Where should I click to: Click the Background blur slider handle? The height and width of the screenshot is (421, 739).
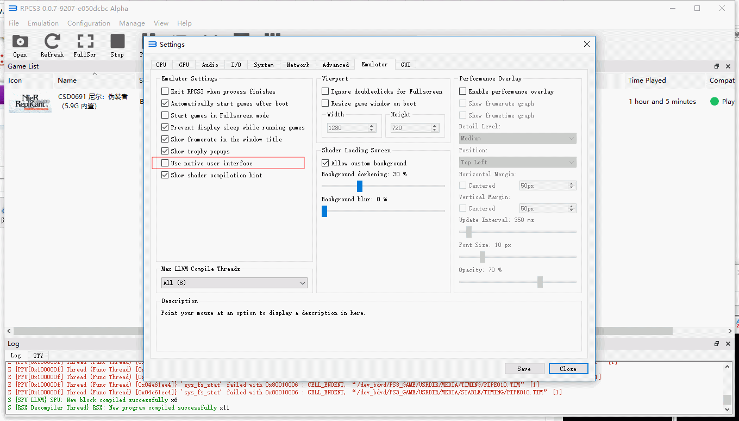point(324,211)
